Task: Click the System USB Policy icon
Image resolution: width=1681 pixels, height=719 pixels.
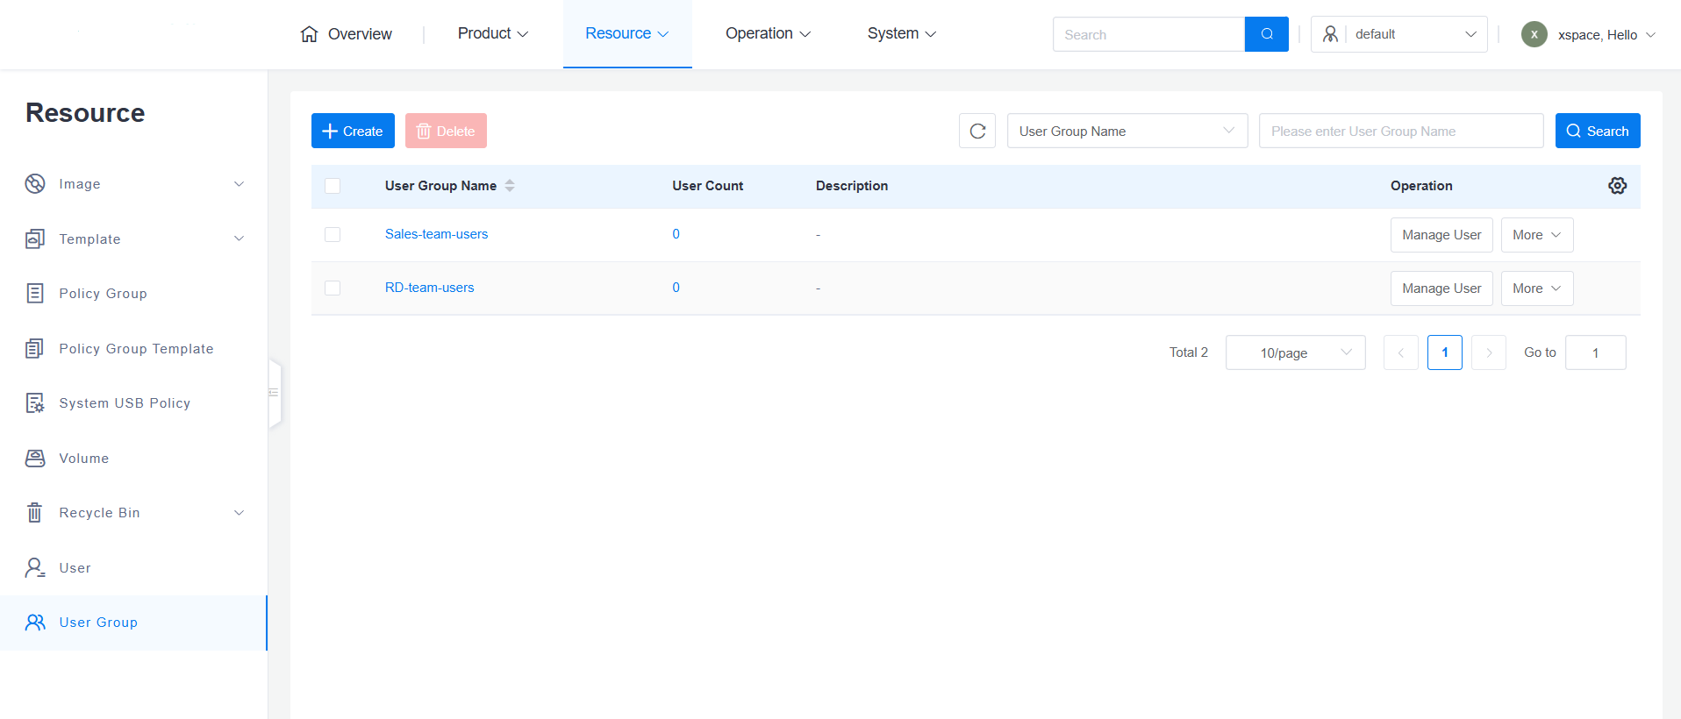Action: click(x=35, y=403)
